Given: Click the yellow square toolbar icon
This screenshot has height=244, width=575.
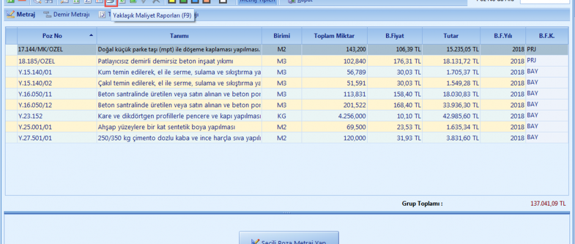Looking at the screenshot, I should 173,2.
